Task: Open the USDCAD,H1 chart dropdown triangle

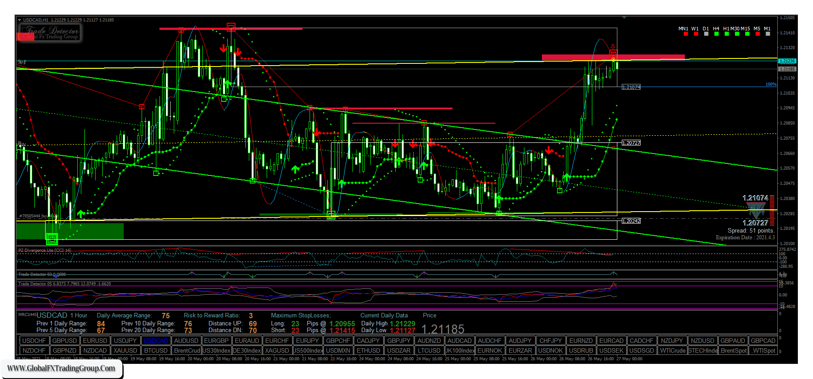Action: click(19, 20)
